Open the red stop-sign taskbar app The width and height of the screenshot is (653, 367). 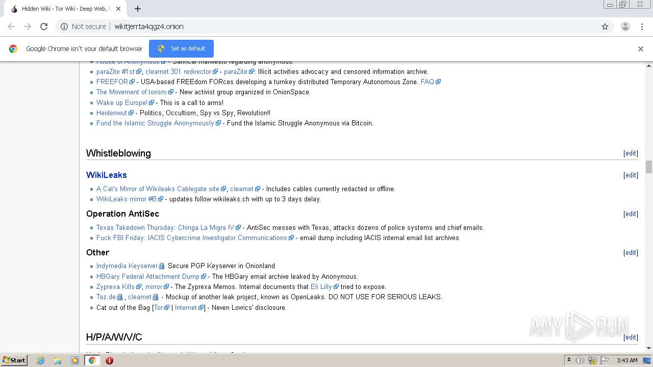(x=109, y=360)
